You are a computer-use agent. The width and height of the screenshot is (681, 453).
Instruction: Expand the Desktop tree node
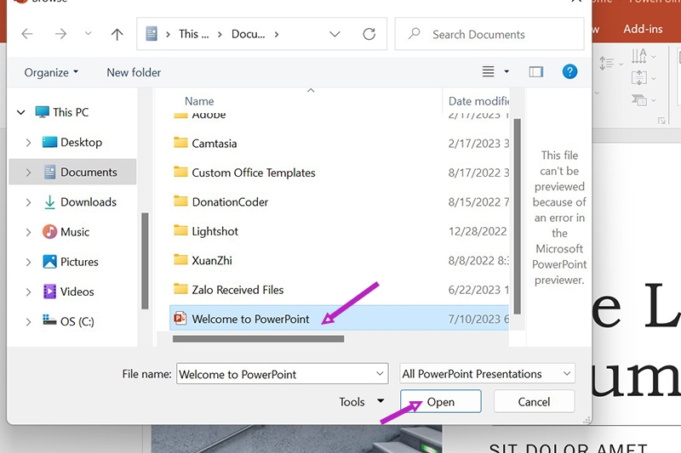coord(28,142)
